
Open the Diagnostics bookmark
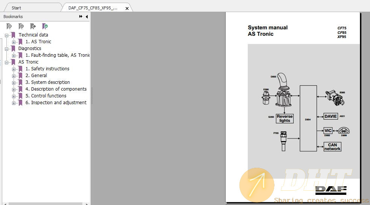click(30, 49)
